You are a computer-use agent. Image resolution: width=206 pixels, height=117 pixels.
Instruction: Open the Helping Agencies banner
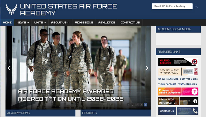click(178, 62)
